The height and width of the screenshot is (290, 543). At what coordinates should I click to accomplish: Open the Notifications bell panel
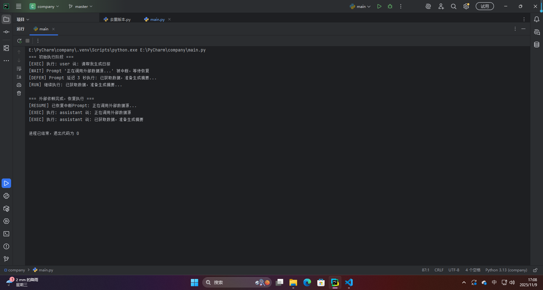(537, 19)
